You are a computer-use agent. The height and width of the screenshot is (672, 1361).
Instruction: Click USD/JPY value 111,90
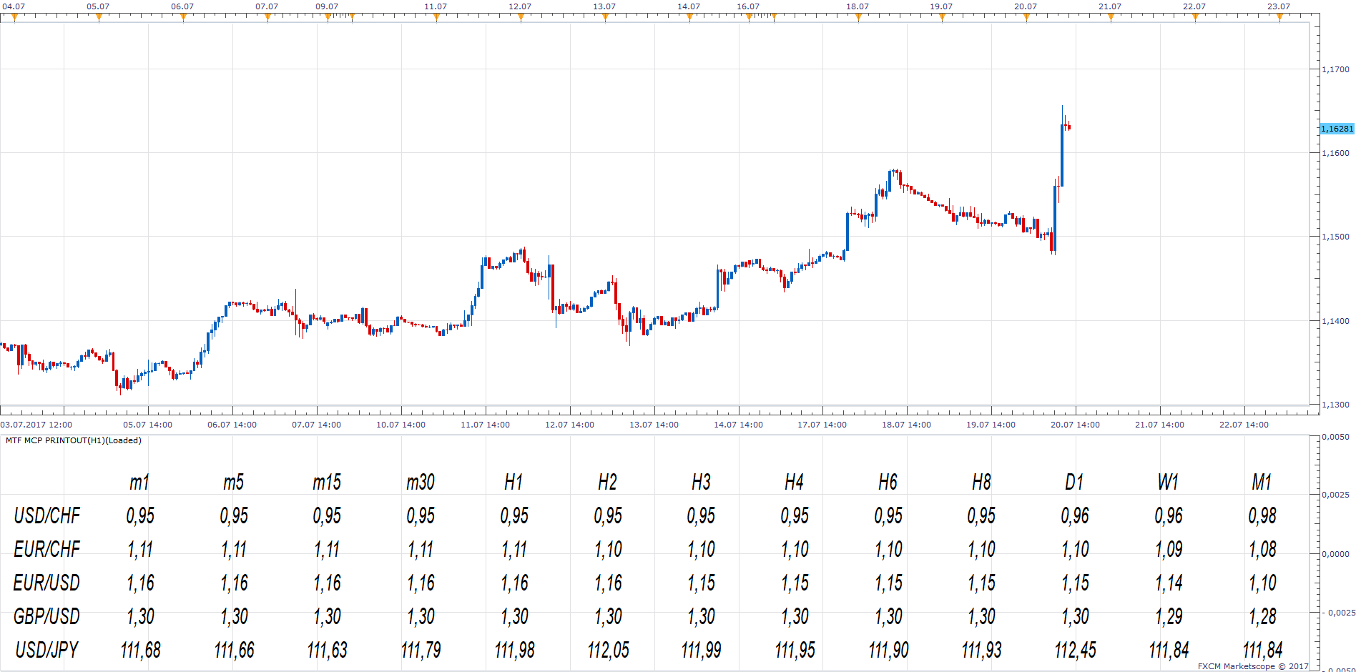(x=888, y=651)
